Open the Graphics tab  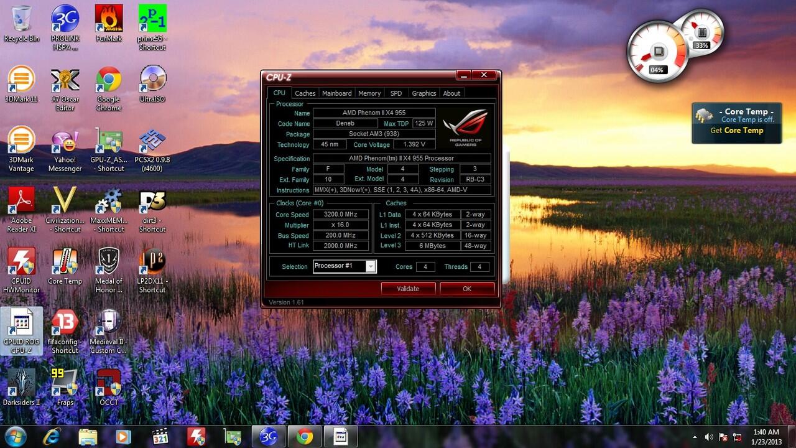click(424, 93)
